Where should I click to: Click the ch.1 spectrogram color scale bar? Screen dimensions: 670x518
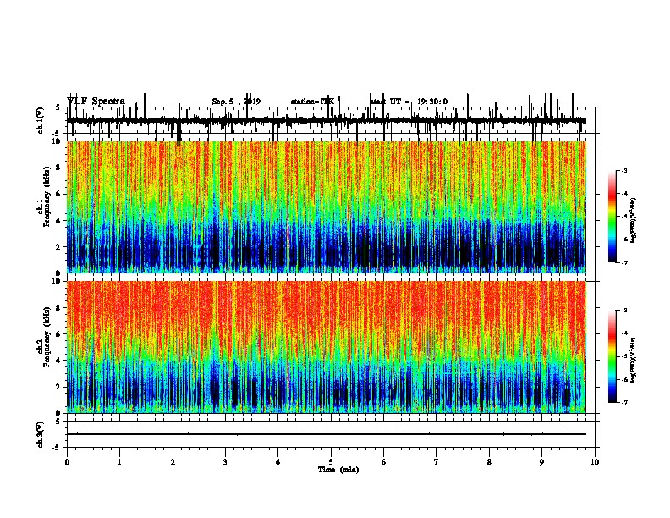coord(612,217)
